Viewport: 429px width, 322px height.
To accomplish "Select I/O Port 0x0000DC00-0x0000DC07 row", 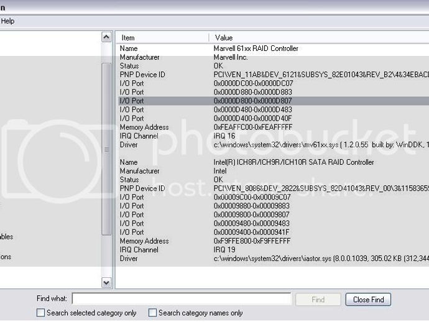I will pos(274,83).
